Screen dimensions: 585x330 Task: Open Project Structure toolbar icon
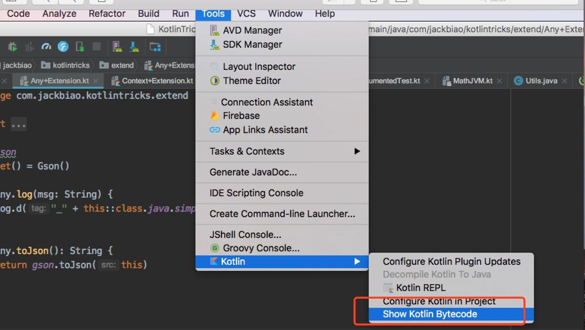(x=155, y=47)
